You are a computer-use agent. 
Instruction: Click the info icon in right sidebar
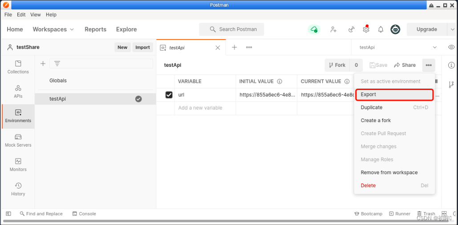(451, 65)
